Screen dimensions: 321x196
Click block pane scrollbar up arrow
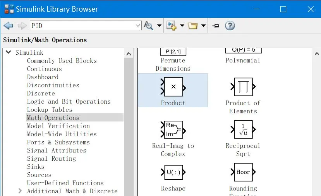[317, 54]
